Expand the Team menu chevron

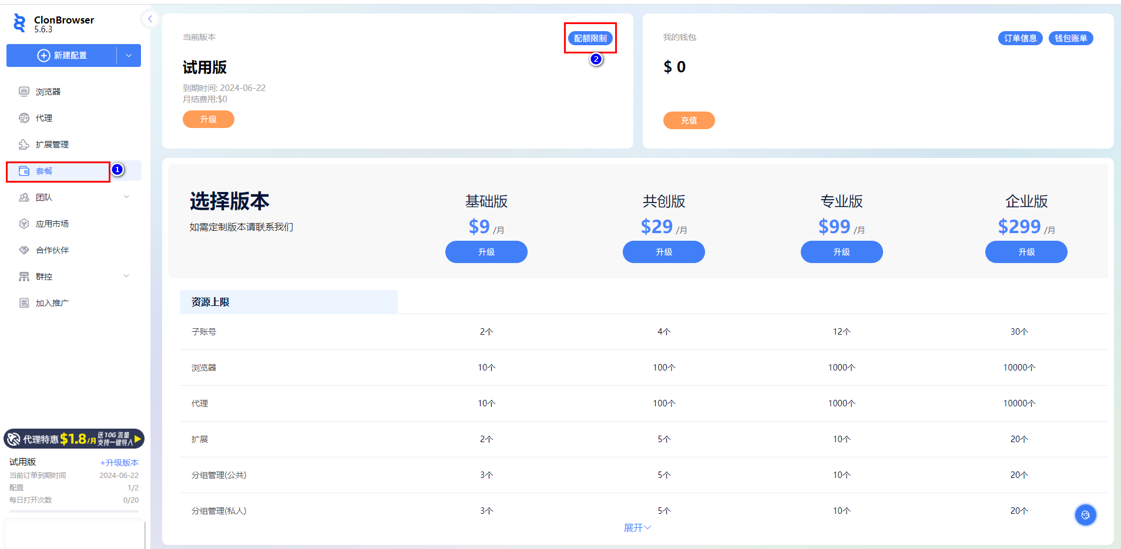pyautogui.click(x=126, y=197)
